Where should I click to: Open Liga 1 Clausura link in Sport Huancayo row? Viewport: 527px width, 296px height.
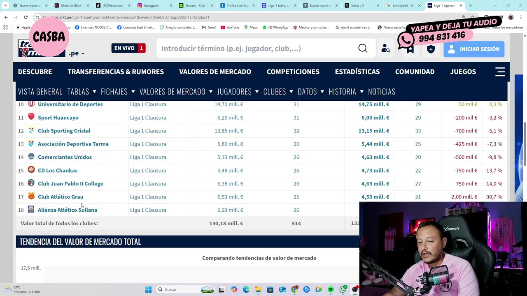click(x=148, y=118)
